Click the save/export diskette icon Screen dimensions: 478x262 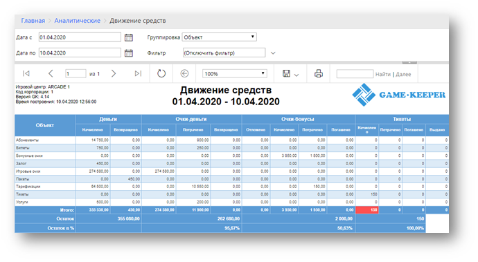coord(286,74)
